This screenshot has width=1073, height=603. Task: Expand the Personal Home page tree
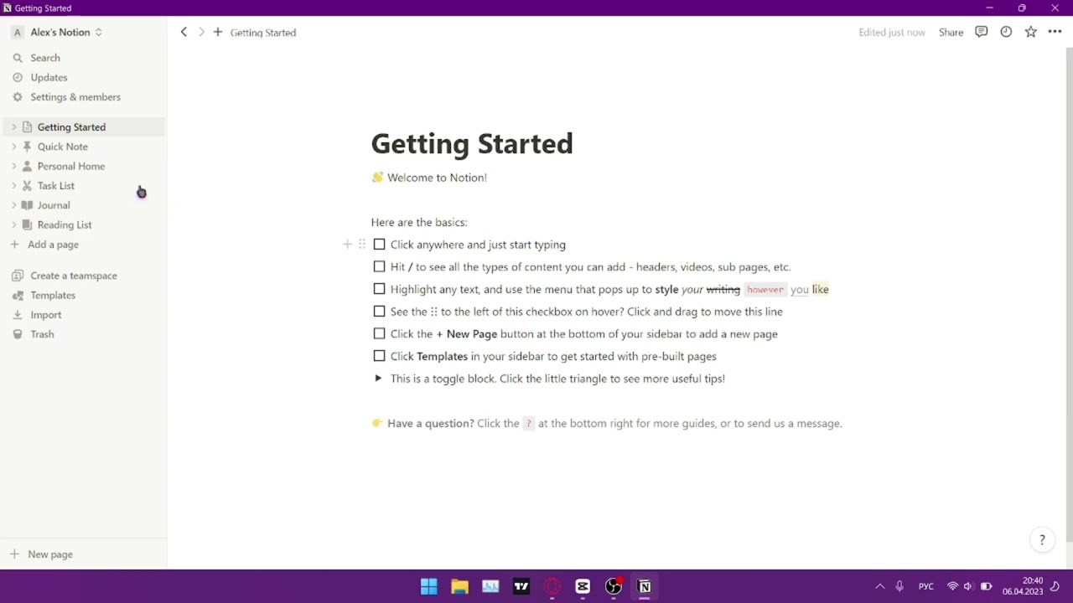(13, 166)
